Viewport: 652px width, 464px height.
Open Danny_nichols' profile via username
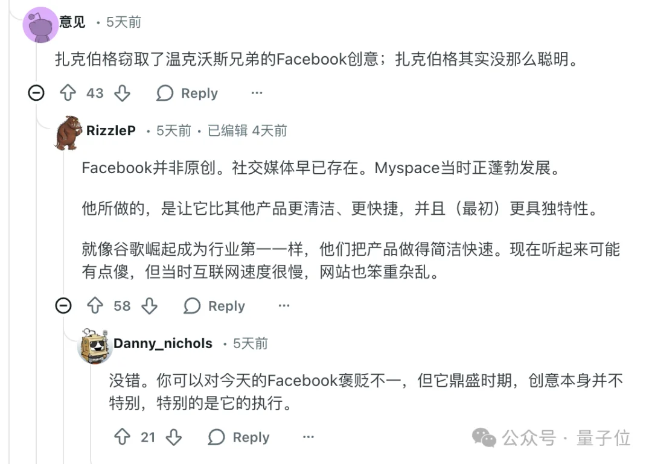(x=163, y=343)
